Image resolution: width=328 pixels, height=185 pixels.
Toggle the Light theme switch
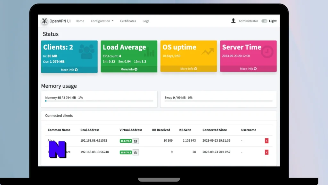point(264,21)
